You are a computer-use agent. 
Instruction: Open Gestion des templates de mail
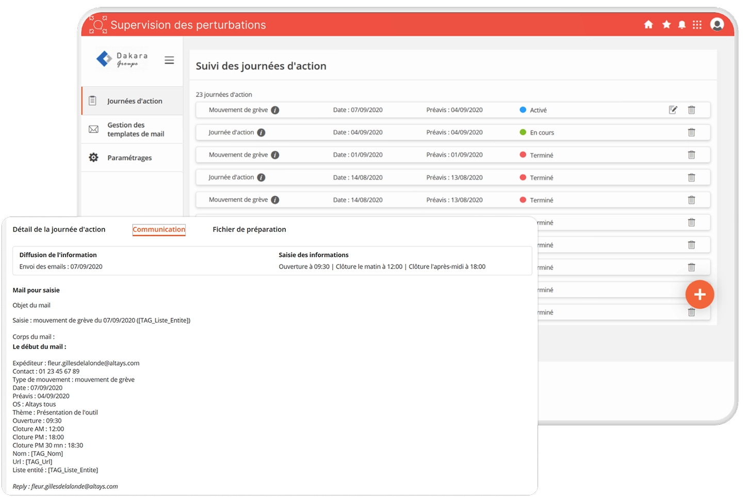coord(135,129)
